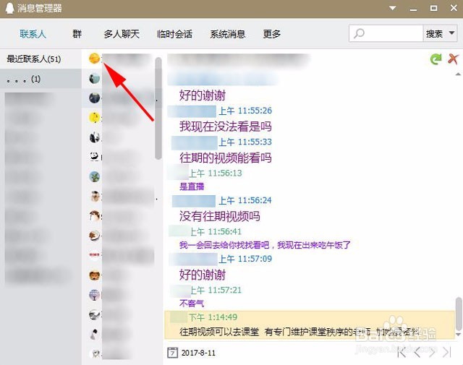Switch to the 联系人 tab

(x=33, y=34)
